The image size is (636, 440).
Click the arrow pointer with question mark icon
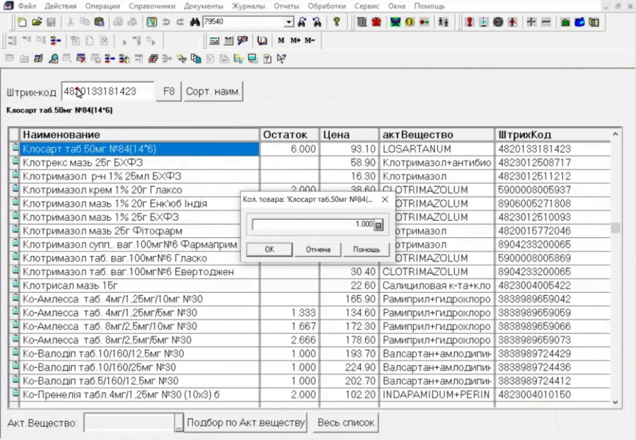[281, 59]
